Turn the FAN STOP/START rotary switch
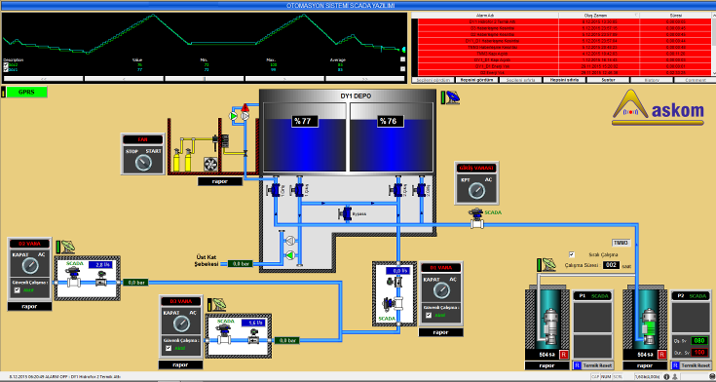The width and height of the screenshot is (716, 382). (x=143, y=163)
